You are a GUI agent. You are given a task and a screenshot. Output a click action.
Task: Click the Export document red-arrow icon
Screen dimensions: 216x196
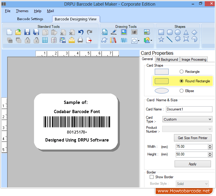(x=89, y=40)
